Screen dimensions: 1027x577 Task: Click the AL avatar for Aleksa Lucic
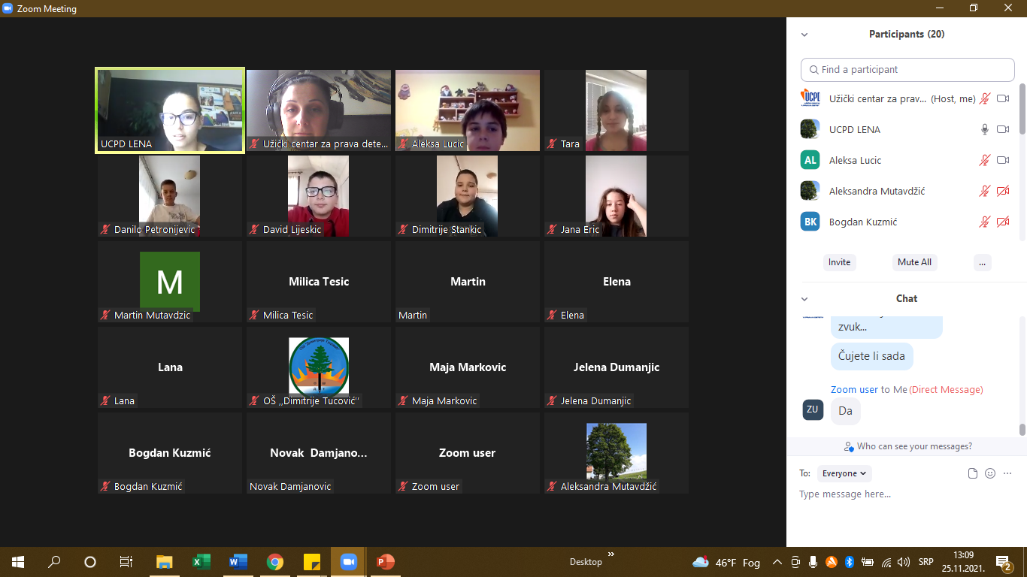pos(810,160)
